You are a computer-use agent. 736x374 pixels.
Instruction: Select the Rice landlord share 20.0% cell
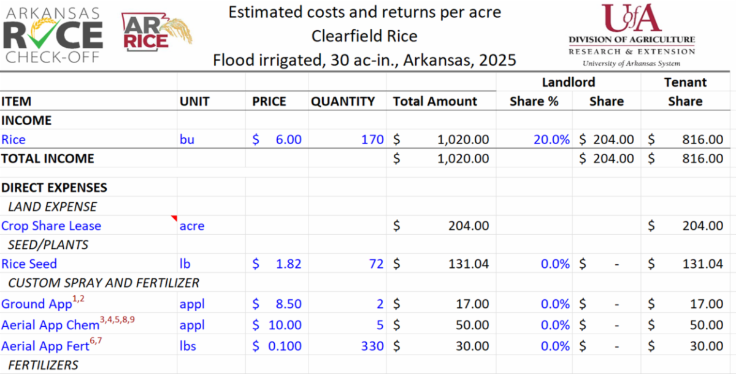click(x=551, y=140)
